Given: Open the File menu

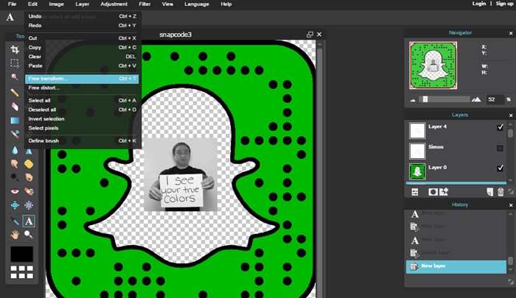Looking at the screenshot, I should pos(12,4).
